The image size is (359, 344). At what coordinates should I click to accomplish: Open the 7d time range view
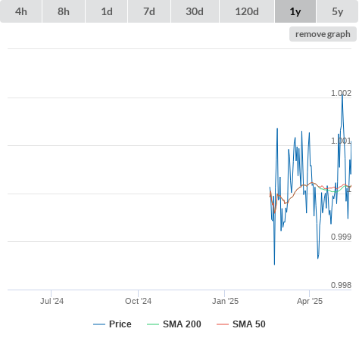(x=149, y=11)
